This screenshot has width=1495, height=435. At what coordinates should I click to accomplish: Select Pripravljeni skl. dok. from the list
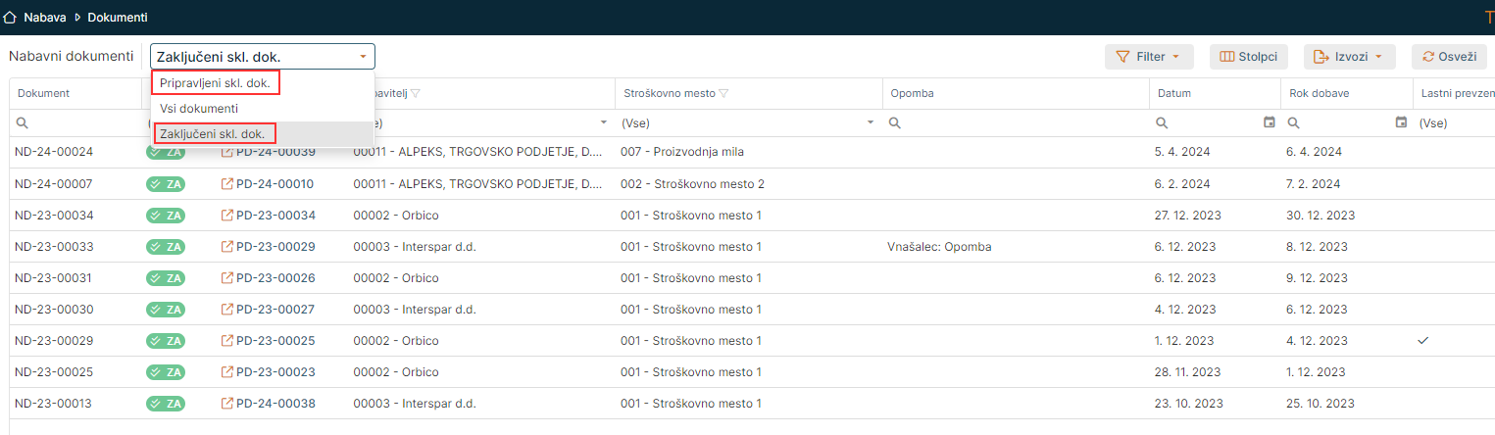[x=215, y=83]
